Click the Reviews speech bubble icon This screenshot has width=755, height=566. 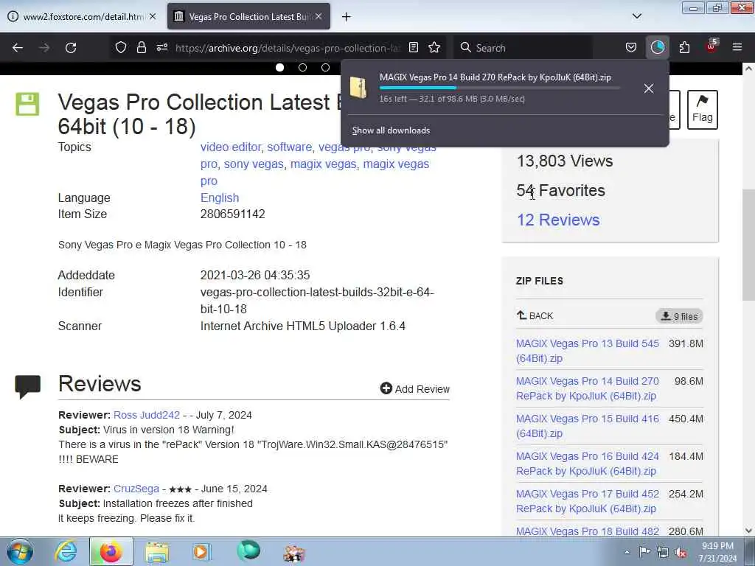[x=27, y=386]
